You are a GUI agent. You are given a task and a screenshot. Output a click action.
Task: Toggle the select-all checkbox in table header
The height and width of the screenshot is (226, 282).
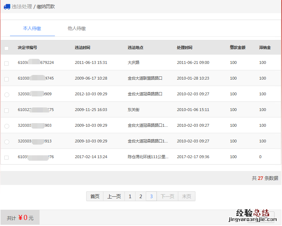pos(6,48)
